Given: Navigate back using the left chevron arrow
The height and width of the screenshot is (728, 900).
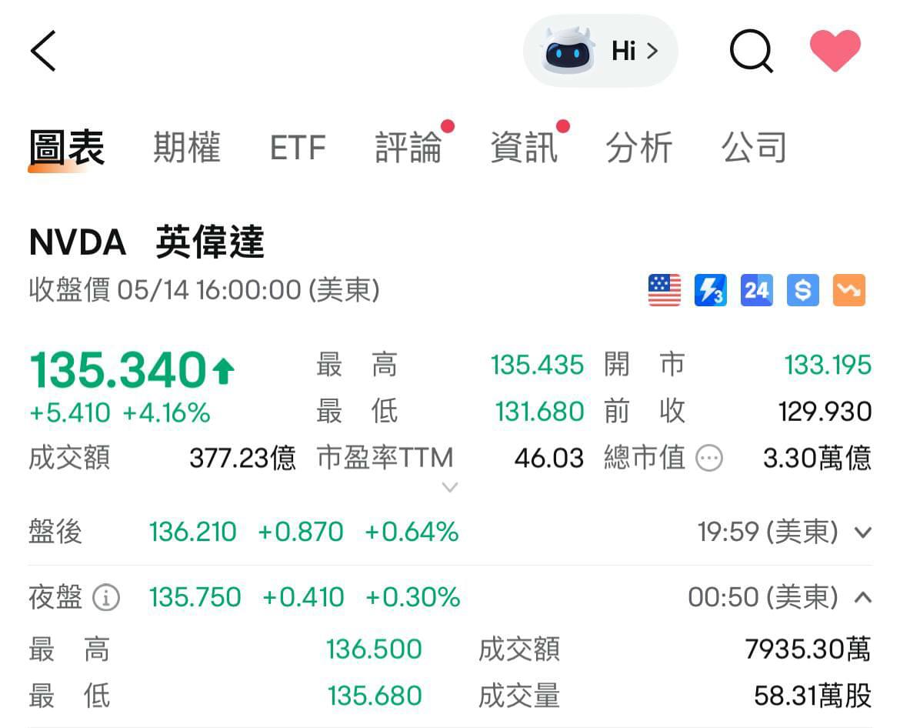Looking at the screenshot, I should (42, 50).
